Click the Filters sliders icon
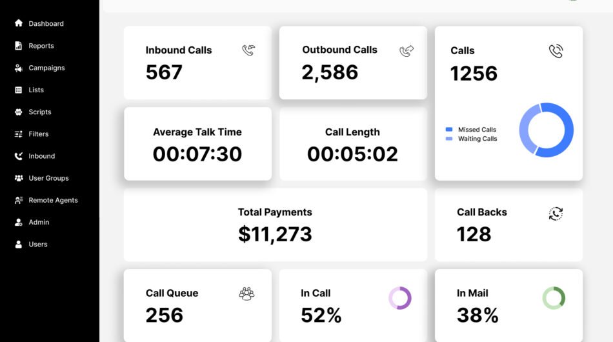 point(19,134)
